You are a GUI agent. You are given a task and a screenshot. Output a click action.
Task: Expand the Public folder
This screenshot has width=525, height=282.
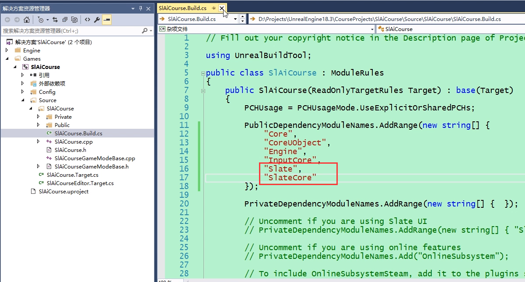[38, 125]
